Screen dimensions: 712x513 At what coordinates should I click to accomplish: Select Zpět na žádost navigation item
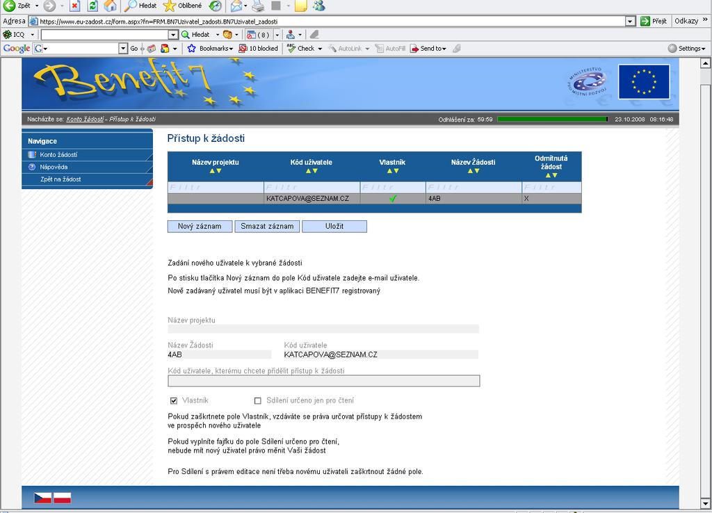60,179
